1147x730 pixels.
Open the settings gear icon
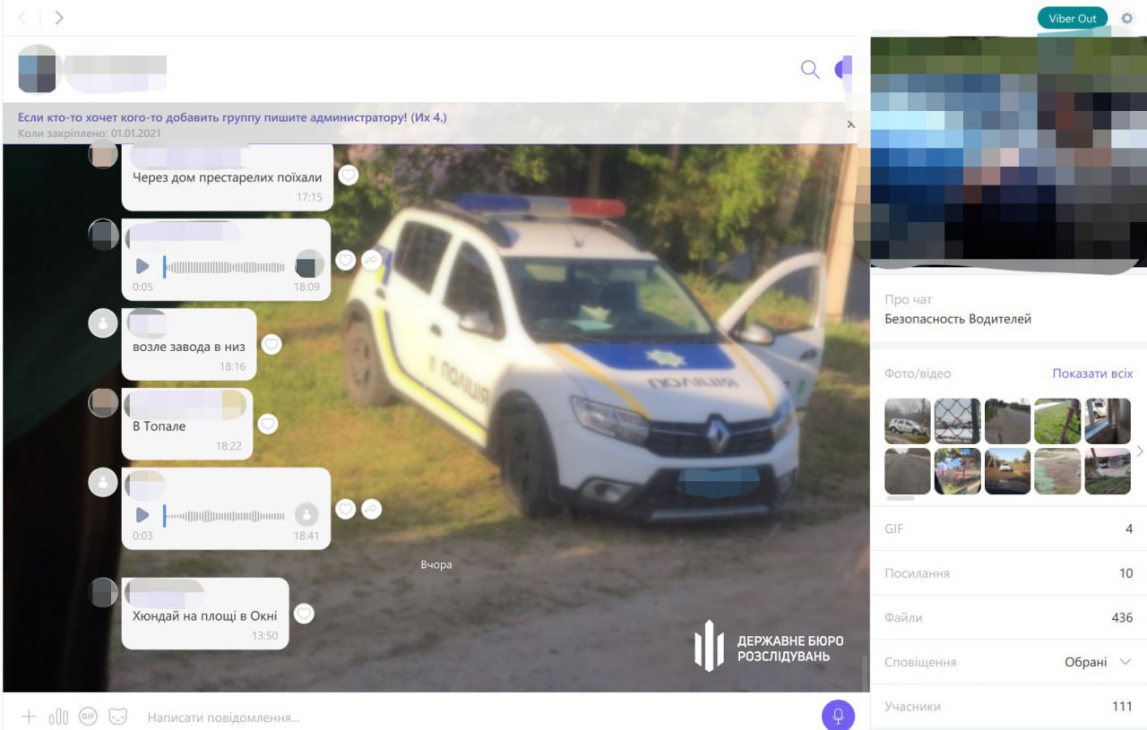(1127, 19)
